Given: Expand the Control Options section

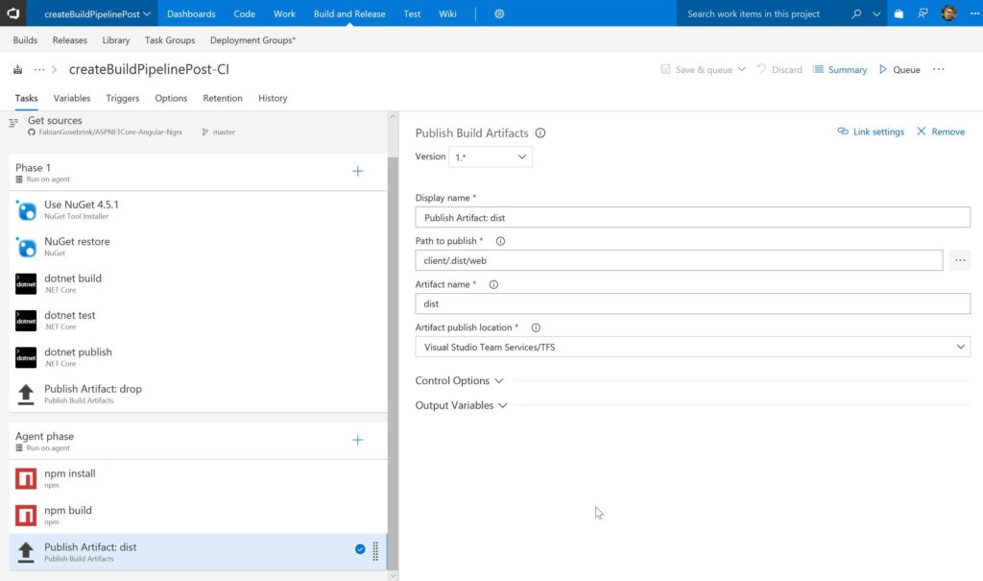Looking at the screenshot, I should click(459, 380).
